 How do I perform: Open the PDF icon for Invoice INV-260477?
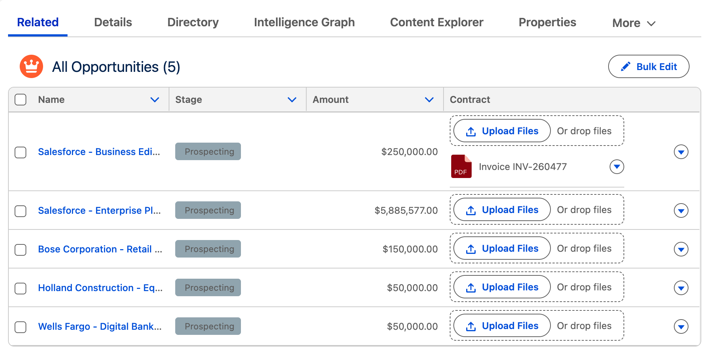pyautogui.click(x=461, y=166)
